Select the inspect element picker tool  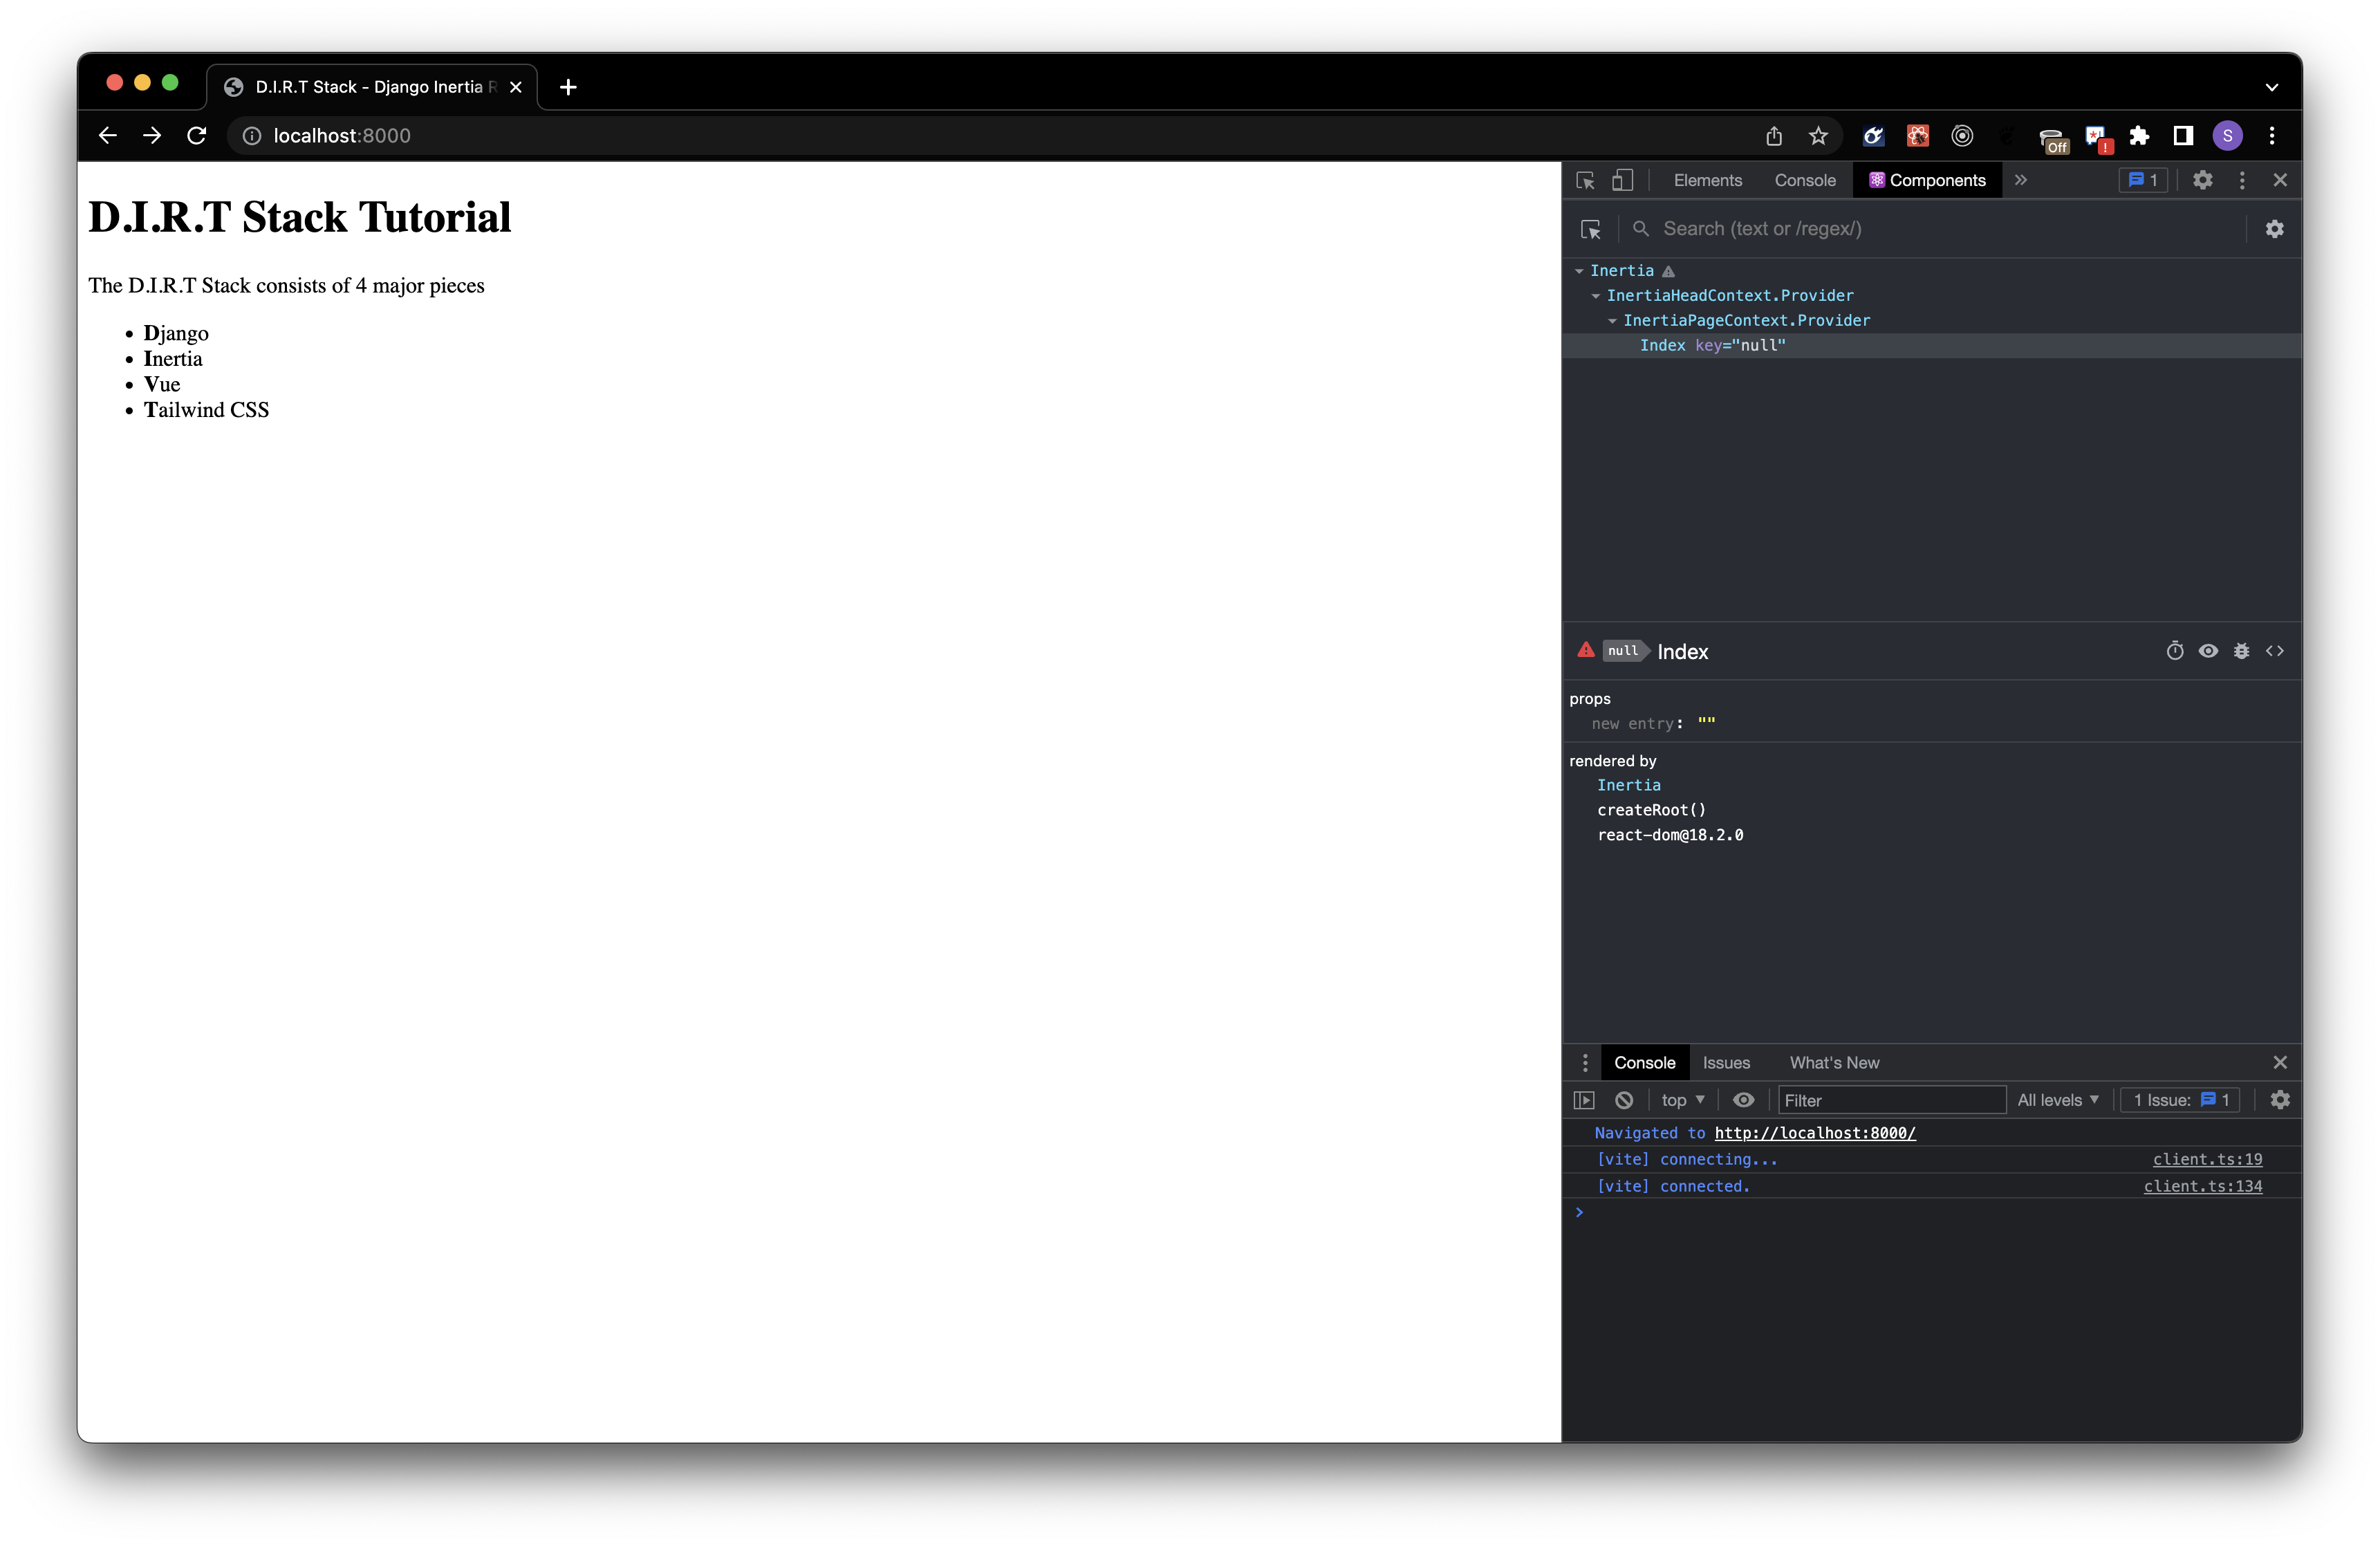coord(1585,180)
